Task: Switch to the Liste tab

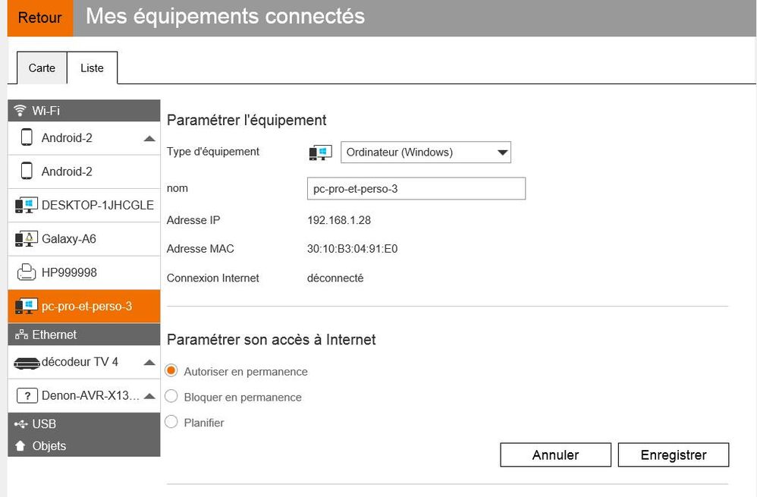Action: (x=92, y=68)
